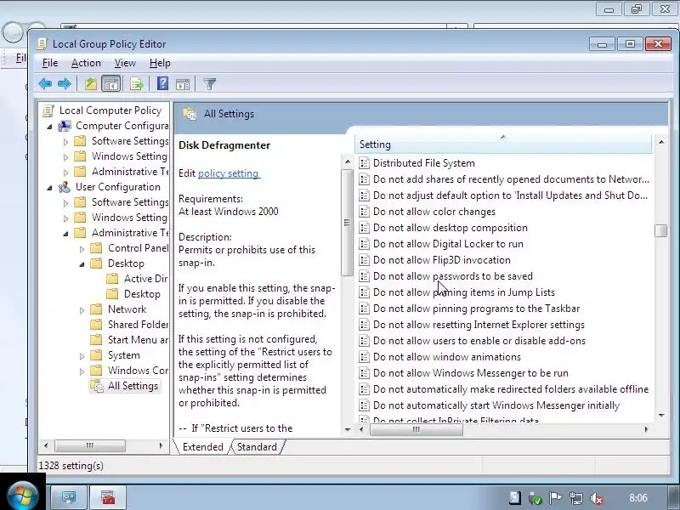Click the Forward arrow toolbar icon
This screenshot has width=680, height=510.
[x=65, y=83]
